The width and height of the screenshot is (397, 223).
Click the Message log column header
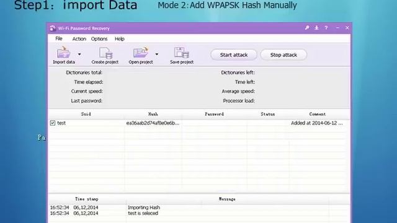(x=227, y=199)
